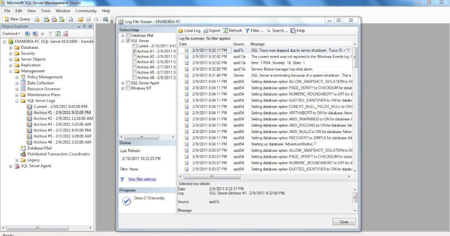Click the Activity Monitor icon in main toolbar
The height and width of the screenshot is (236, 450).
pyautogui.click(x=105, y=19)
